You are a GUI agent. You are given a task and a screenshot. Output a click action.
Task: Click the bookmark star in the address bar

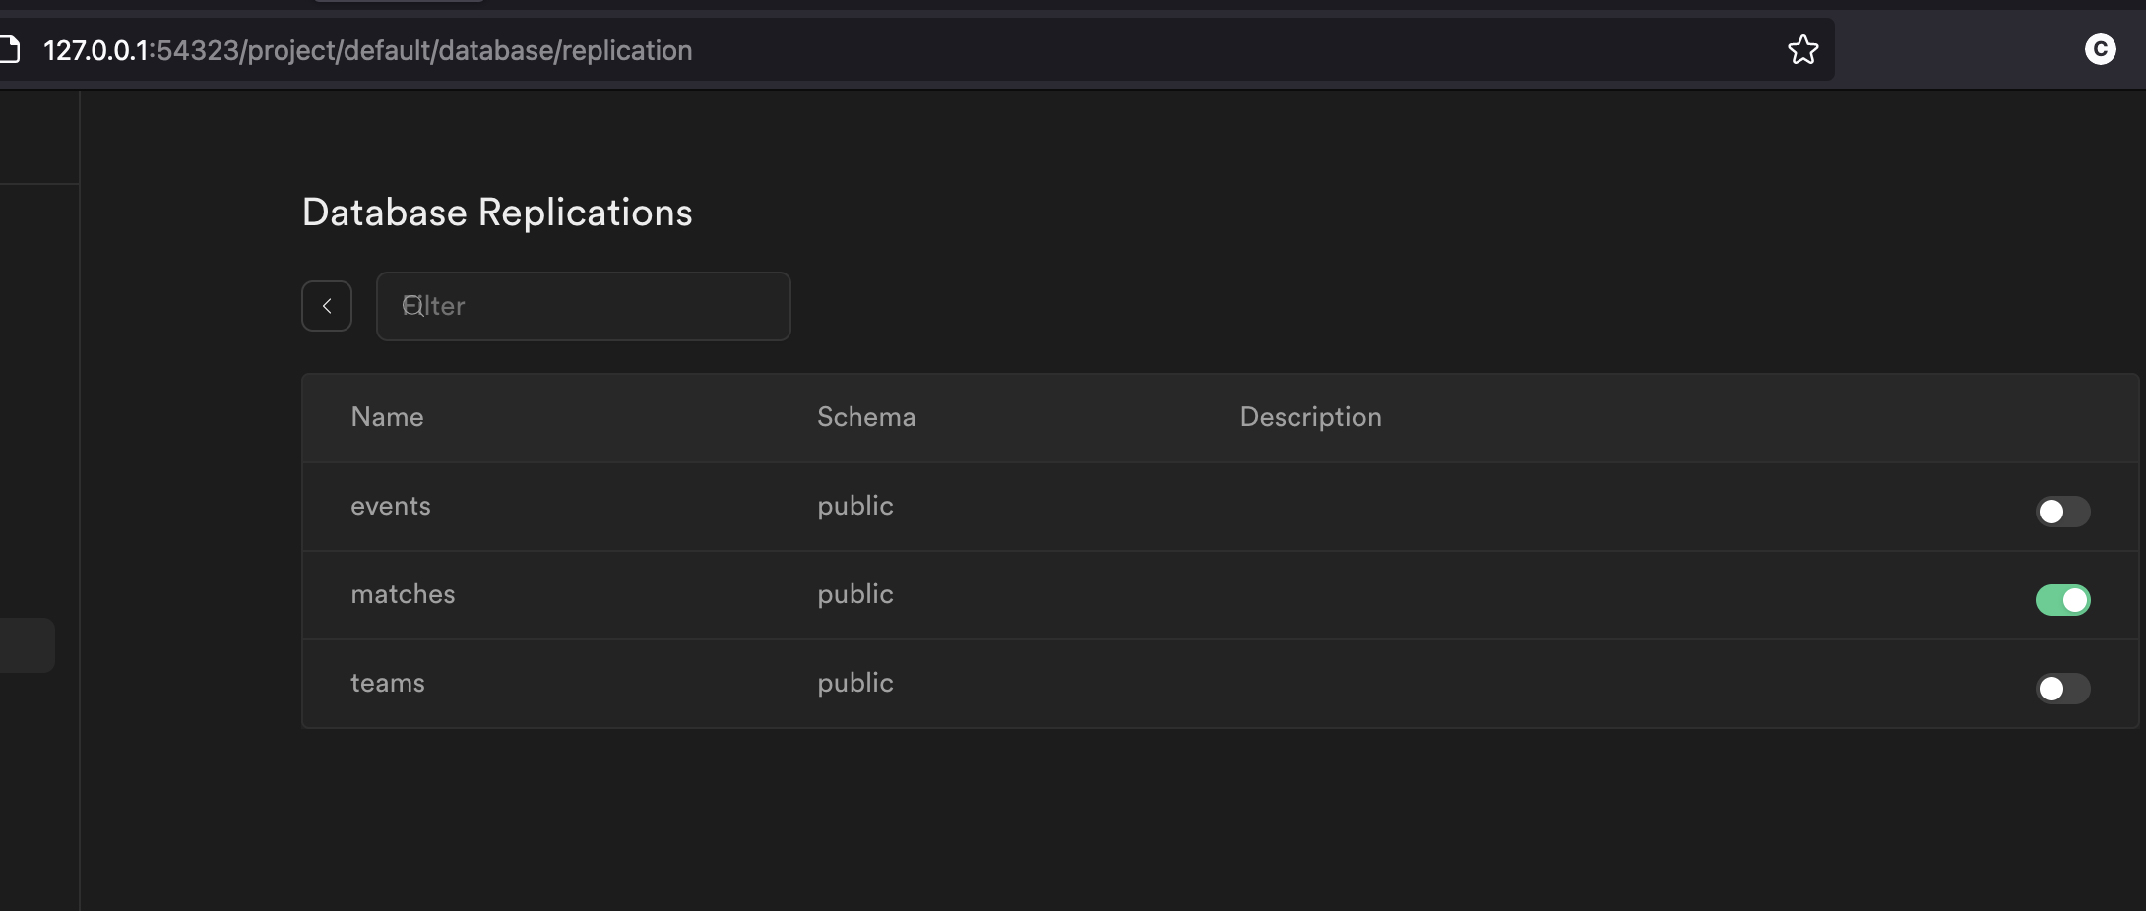coord(1803,49)
